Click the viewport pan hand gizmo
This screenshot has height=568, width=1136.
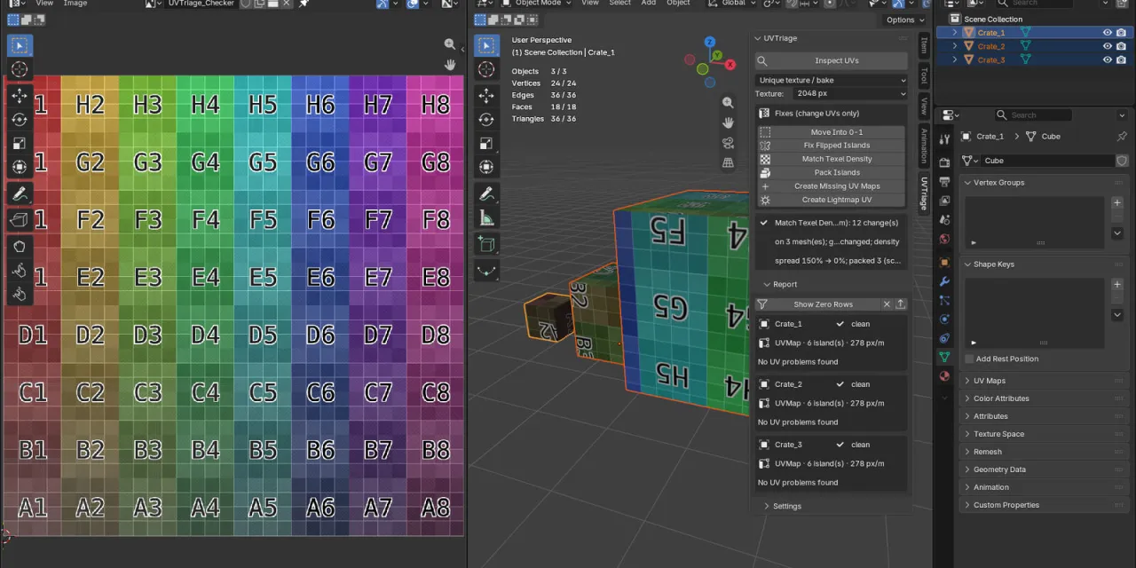tap(728, 122)
